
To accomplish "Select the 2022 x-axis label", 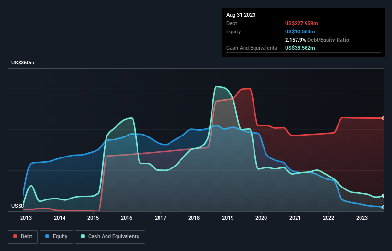I will 328,218.
